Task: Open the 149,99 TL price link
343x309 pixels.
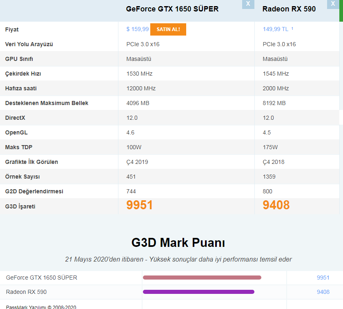Action: (x=276, y=29)
